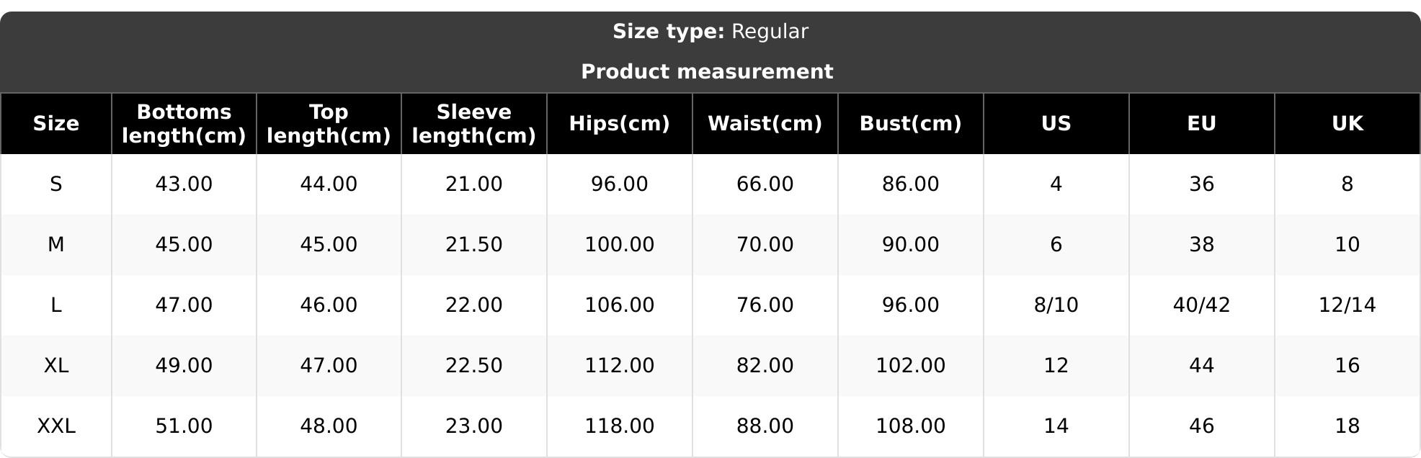The height and width of the screenshot is (458, 1421).
Task: Click the Bust(cm) column header
Action: (x=911, y=124)
